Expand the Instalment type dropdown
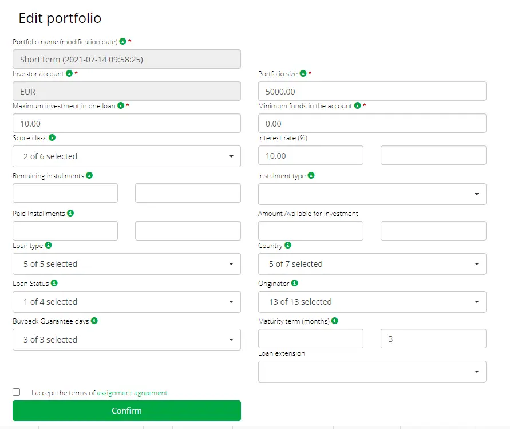The height and width of the screenshot is (429, 510). 372,194
